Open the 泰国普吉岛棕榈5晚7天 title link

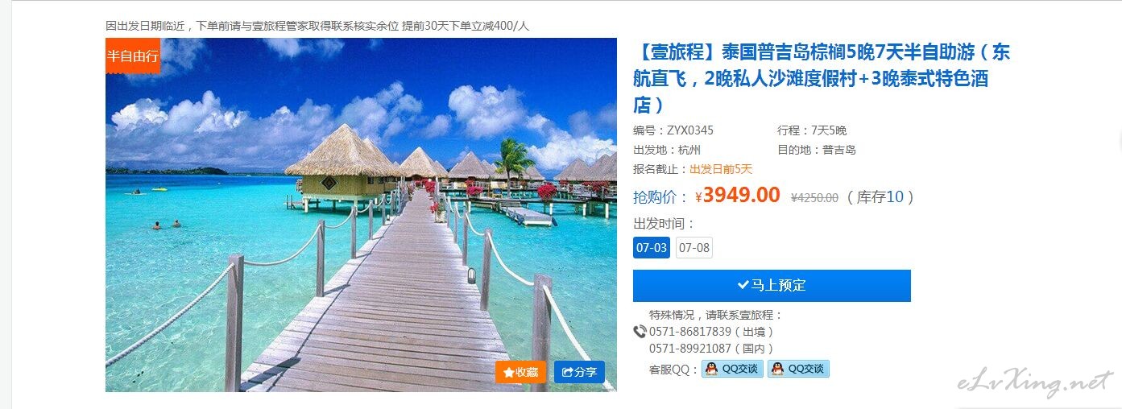point(822,78)
